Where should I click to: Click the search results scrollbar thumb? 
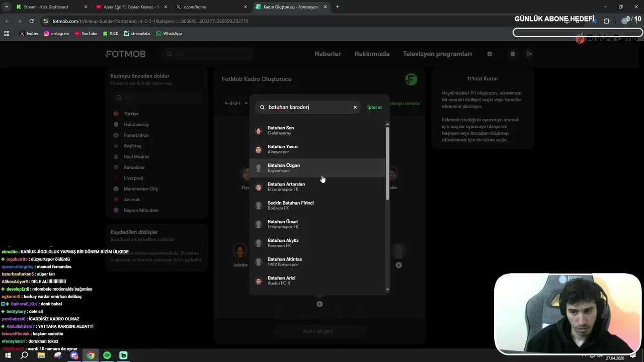click(x=387, y=163)
